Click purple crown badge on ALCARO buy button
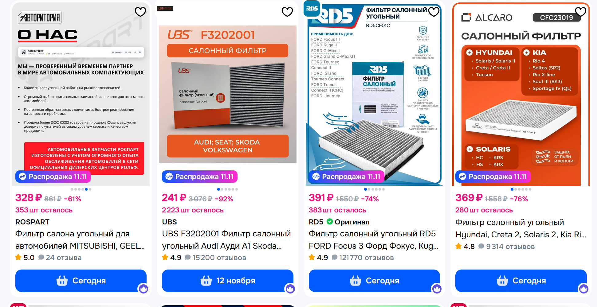Image resolution: width=597 pixels, height=307 pixels. pos(583,289)
